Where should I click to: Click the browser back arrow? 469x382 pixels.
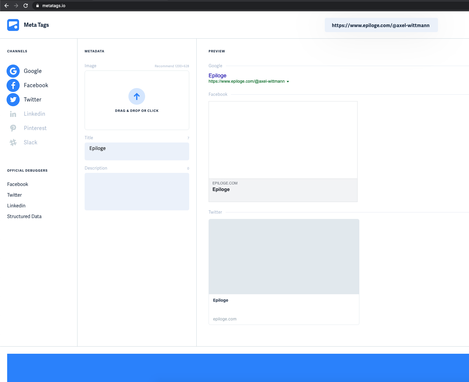pos(7,6)
